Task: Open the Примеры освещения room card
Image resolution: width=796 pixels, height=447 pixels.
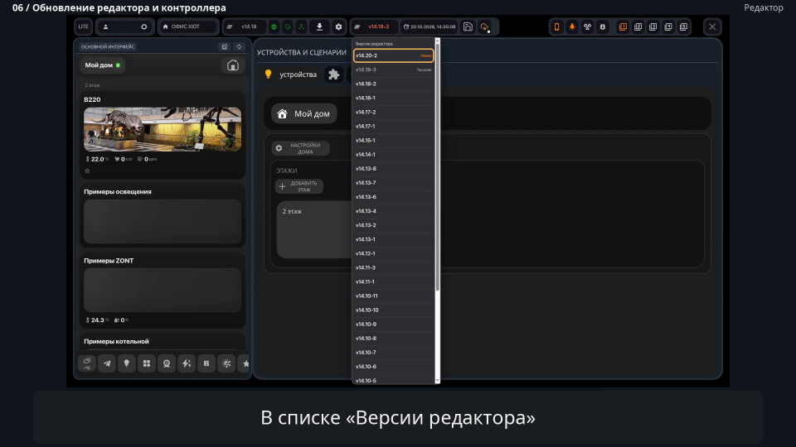Action: point(163,216)
